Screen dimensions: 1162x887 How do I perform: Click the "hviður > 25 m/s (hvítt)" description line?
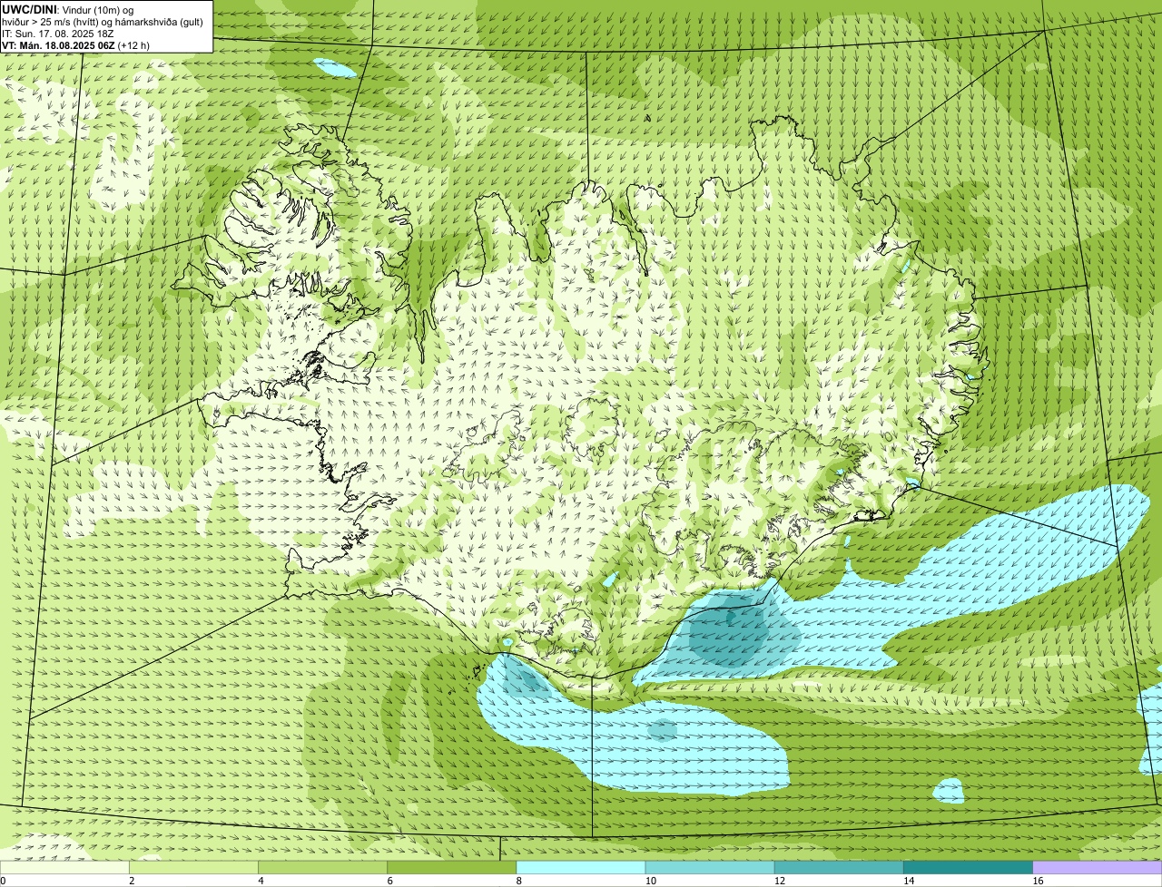coord(103,21)
